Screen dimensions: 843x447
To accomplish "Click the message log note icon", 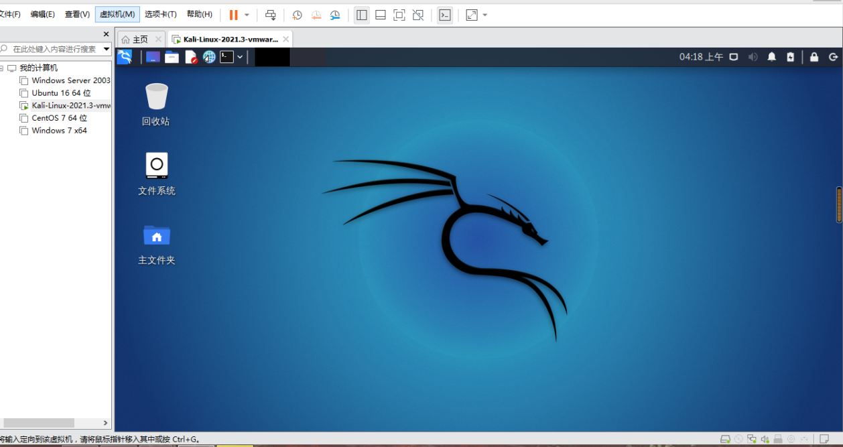I will pos(825,439).
